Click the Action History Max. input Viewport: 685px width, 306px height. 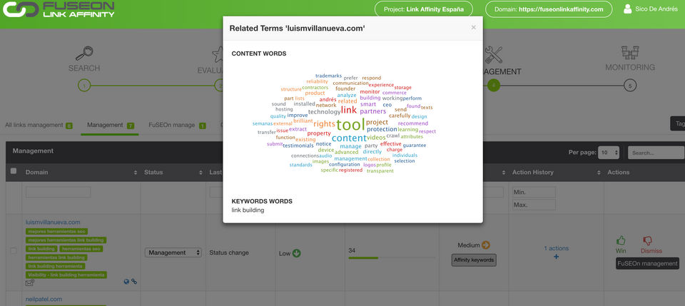pyautogui.click(x=534, y=205)
